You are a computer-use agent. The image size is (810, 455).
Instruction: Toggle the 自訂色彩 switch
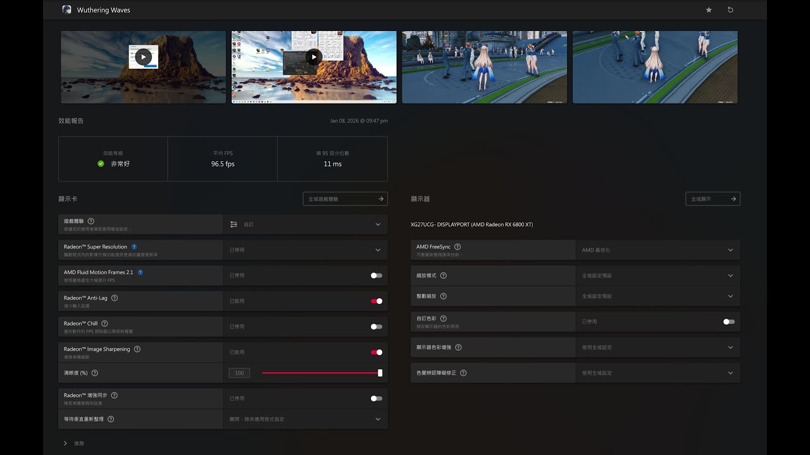pyautogui.click(x=729, y=322)
